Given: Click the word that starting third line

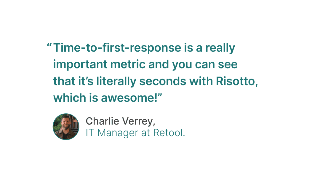Looking at the screenshot, I should coord(64,81).
